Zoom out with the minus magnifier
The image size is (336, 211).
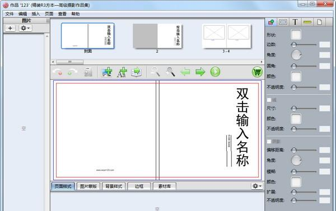click(x=155, y=72)
